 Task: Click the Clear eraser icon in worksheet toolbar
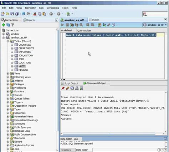tap(109, 25)
